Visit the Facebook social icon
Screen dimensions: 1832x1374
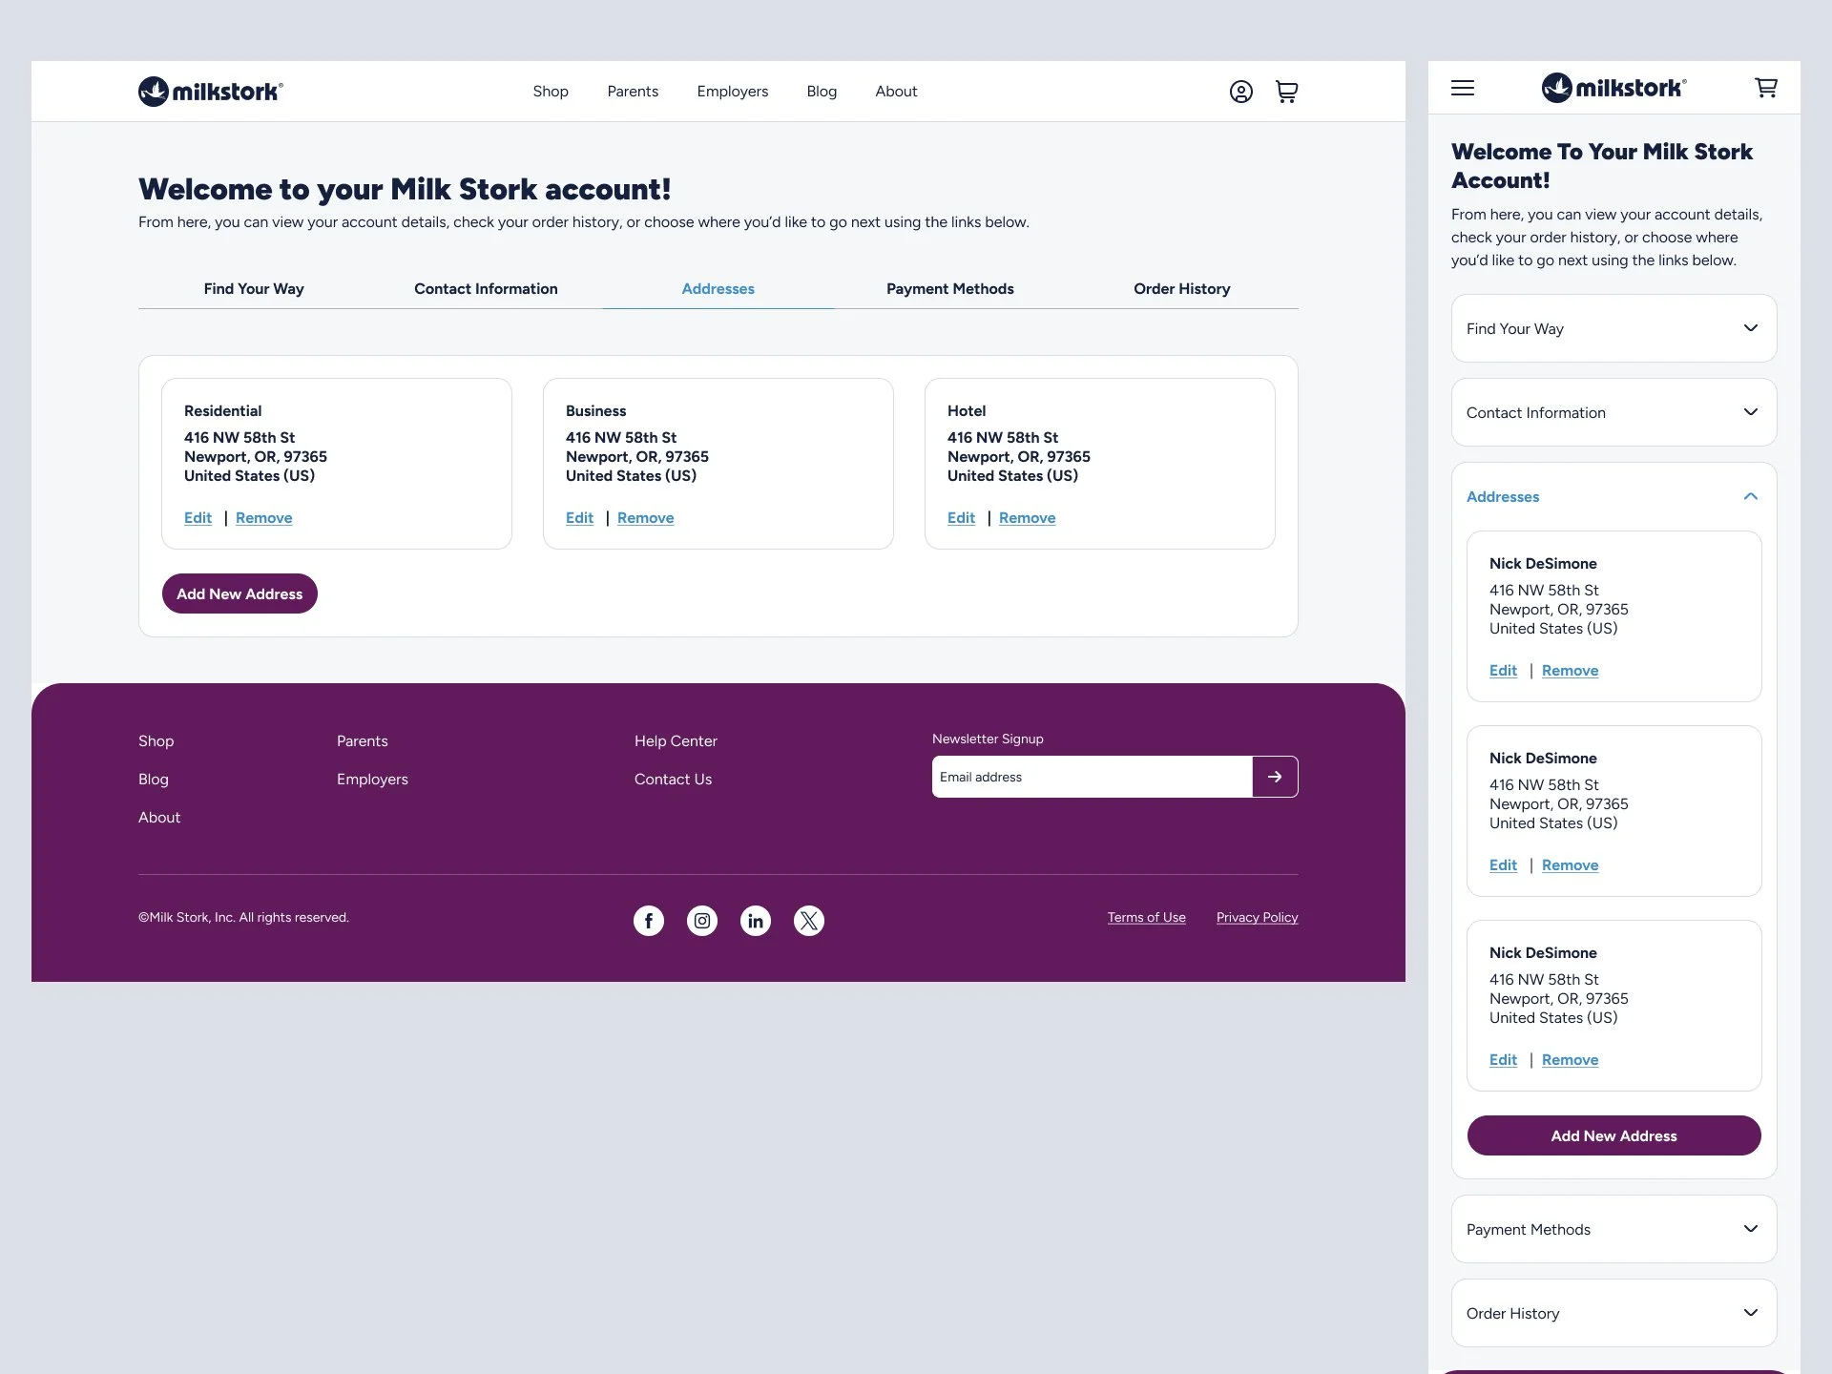click(x=648, y=920)
